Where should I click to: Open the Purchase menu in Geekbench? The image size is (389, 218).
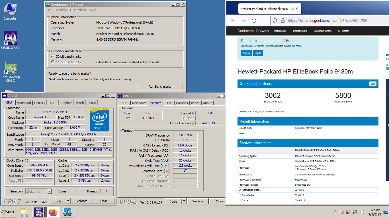[80, 10]
